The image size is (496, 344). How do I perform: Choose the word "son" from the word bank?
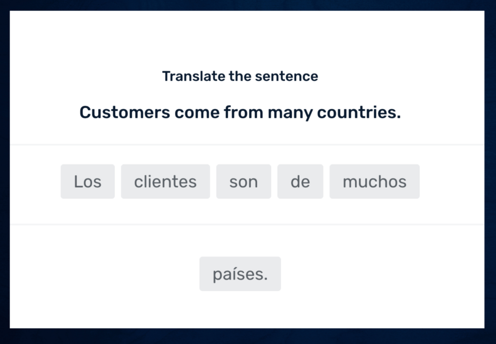244,181
